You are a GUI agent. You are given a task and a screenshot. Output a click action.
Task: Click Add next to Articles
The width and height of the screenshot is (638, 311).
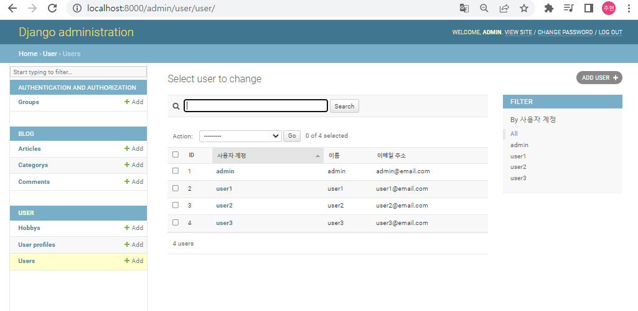(134, 149)
